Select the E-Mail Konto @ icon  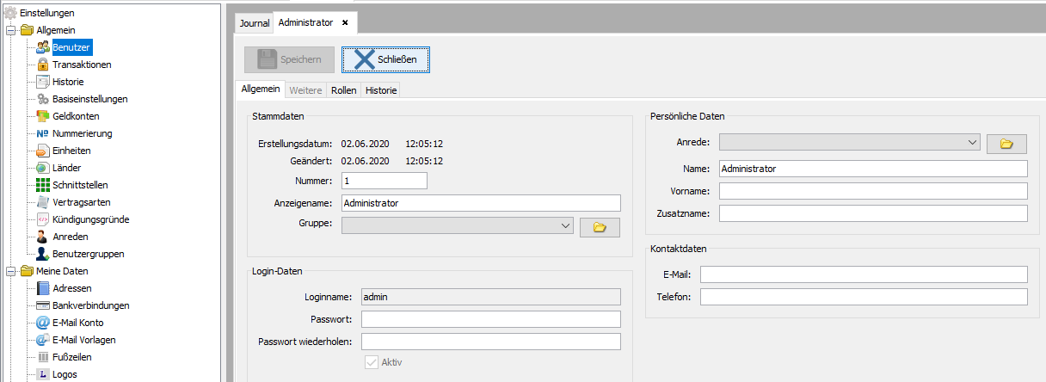click(42, 323)
